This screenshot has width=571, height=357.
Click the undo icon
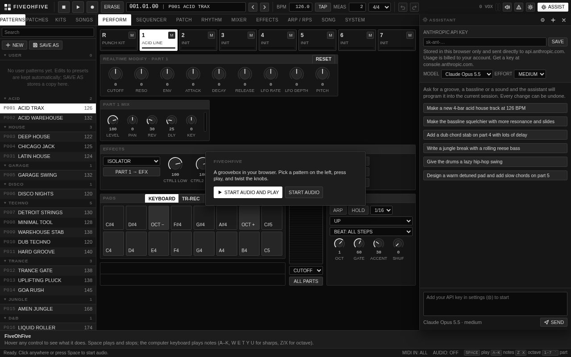point(403,7)
